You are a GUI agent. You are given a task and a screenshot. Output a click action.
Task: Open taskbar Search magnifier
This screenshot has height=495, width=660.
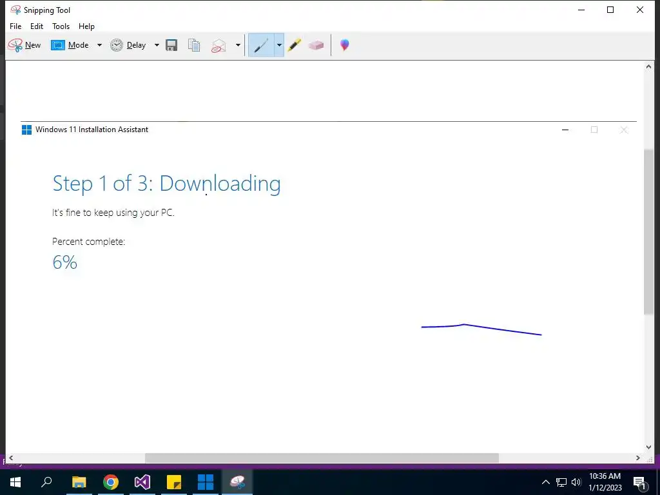(46, 482)
